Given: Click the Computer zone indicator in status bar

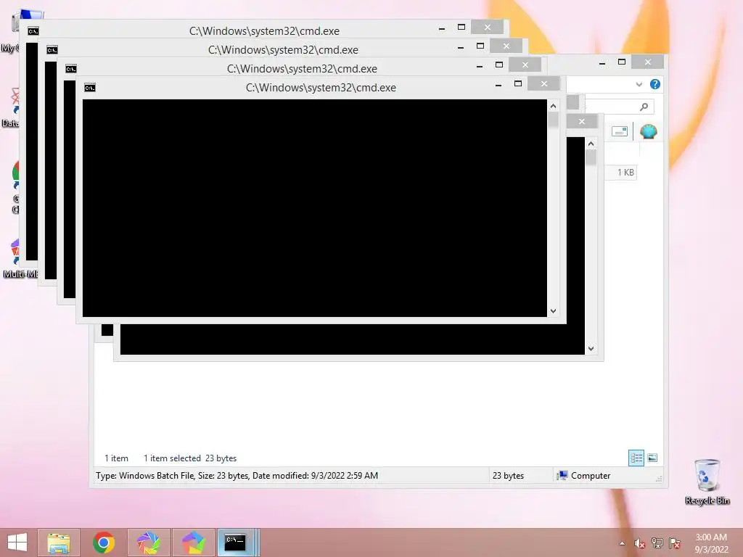Looking at the screenshot, I should [x=584, y=476].
